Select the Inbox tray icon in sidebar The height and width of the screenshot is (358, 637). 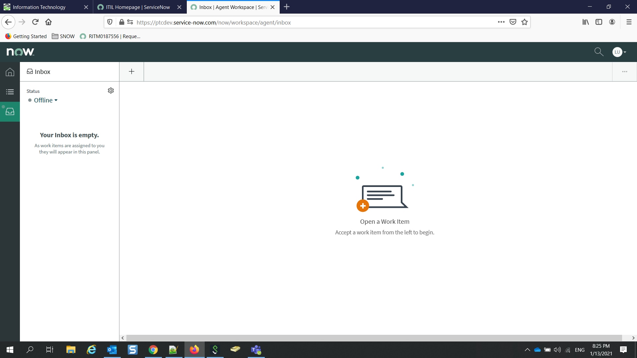click(x=10, y=112)
